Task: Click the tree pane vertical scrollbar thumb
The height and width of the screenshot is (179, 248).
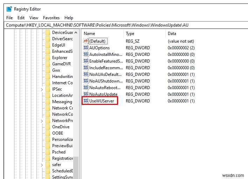Action: pos(76,167)
